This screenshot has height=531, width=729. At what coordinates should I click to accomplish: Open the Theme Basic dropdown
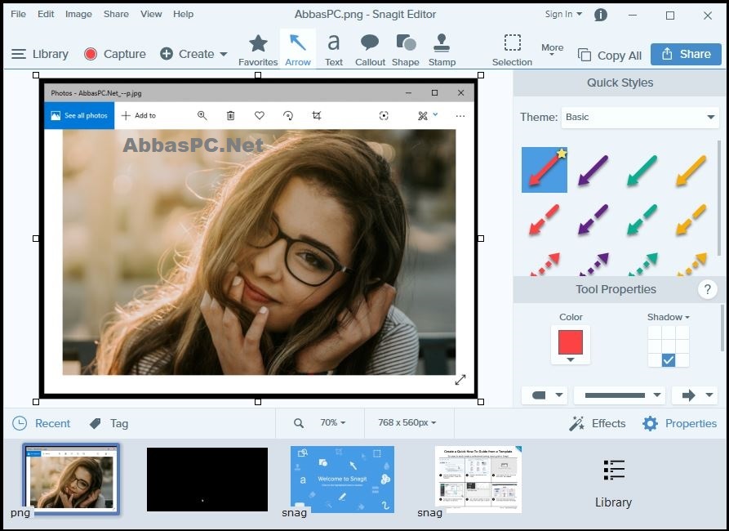click(640, 118)
